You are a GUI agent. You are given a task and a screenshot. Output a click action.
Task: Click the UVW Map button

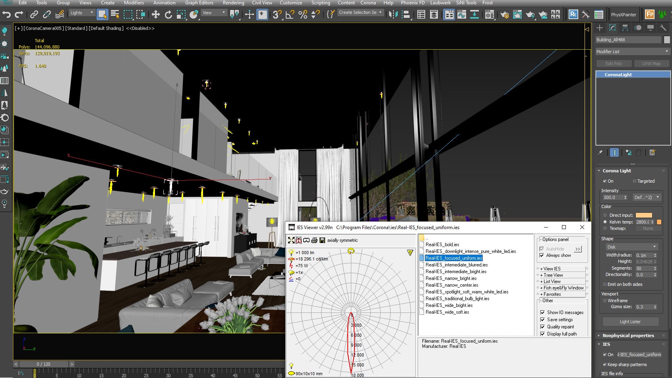point(651,64)
